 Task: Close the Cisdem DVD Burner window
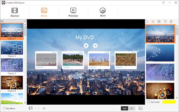click(176, 3)
